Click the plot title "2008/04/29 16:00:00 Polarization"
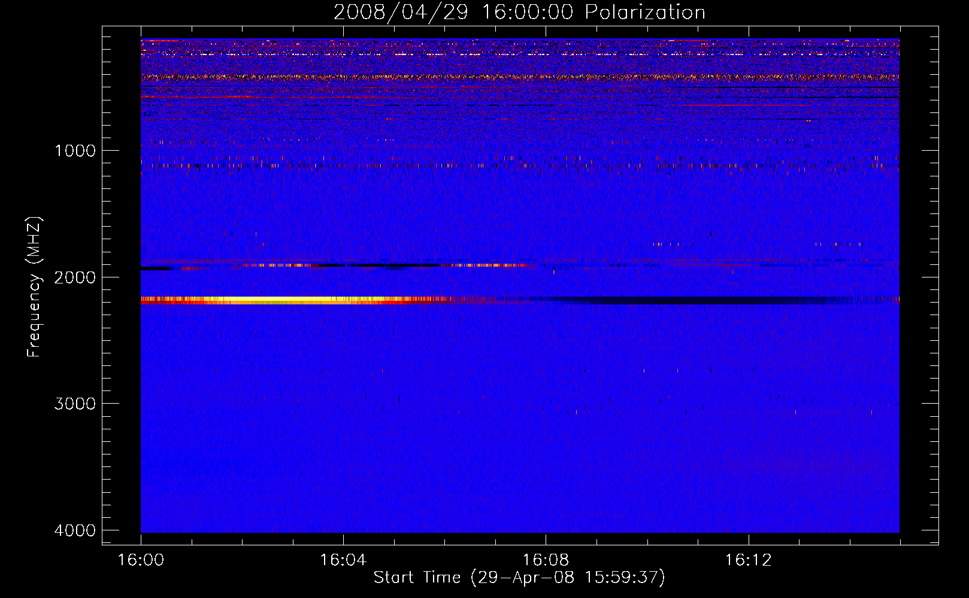Screen dimensions: 969x598 pos(519,12)
